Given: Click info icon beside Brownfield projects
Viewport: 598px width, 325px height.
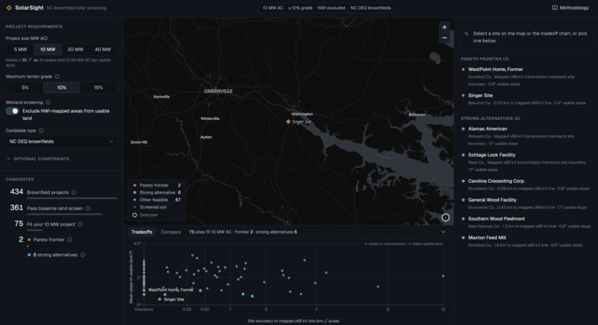Looking at the screenshot, I should (x=73, y=192).
